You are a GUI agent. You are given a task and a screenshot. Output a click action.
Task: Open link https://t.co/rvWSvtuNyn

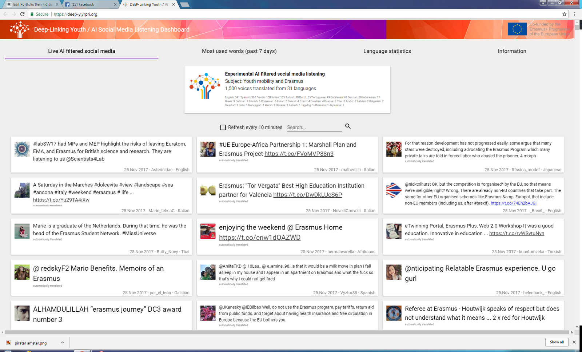[517, 233]
